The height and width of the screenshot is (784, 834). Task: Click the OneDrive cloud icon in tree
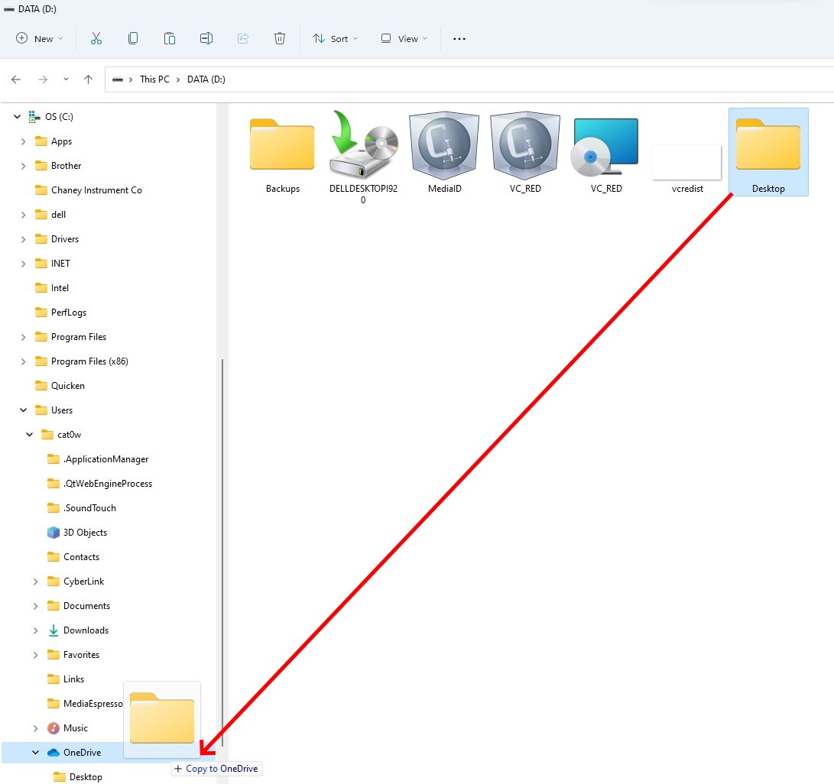(x=54, y=752)
